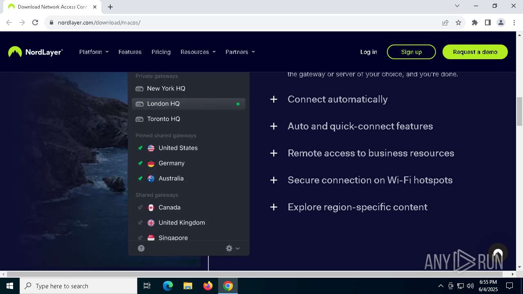The width and height of the screenshot is (523, 294).
Task: Click the Canada flag icon
Action: click(151, 207)
